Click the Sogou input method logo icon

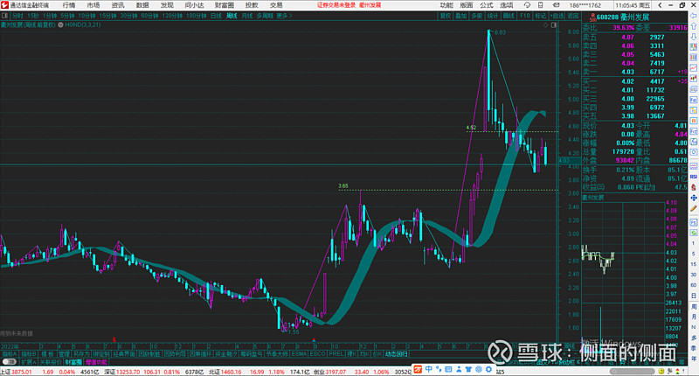pyautogui.click(x=418, y=369)
